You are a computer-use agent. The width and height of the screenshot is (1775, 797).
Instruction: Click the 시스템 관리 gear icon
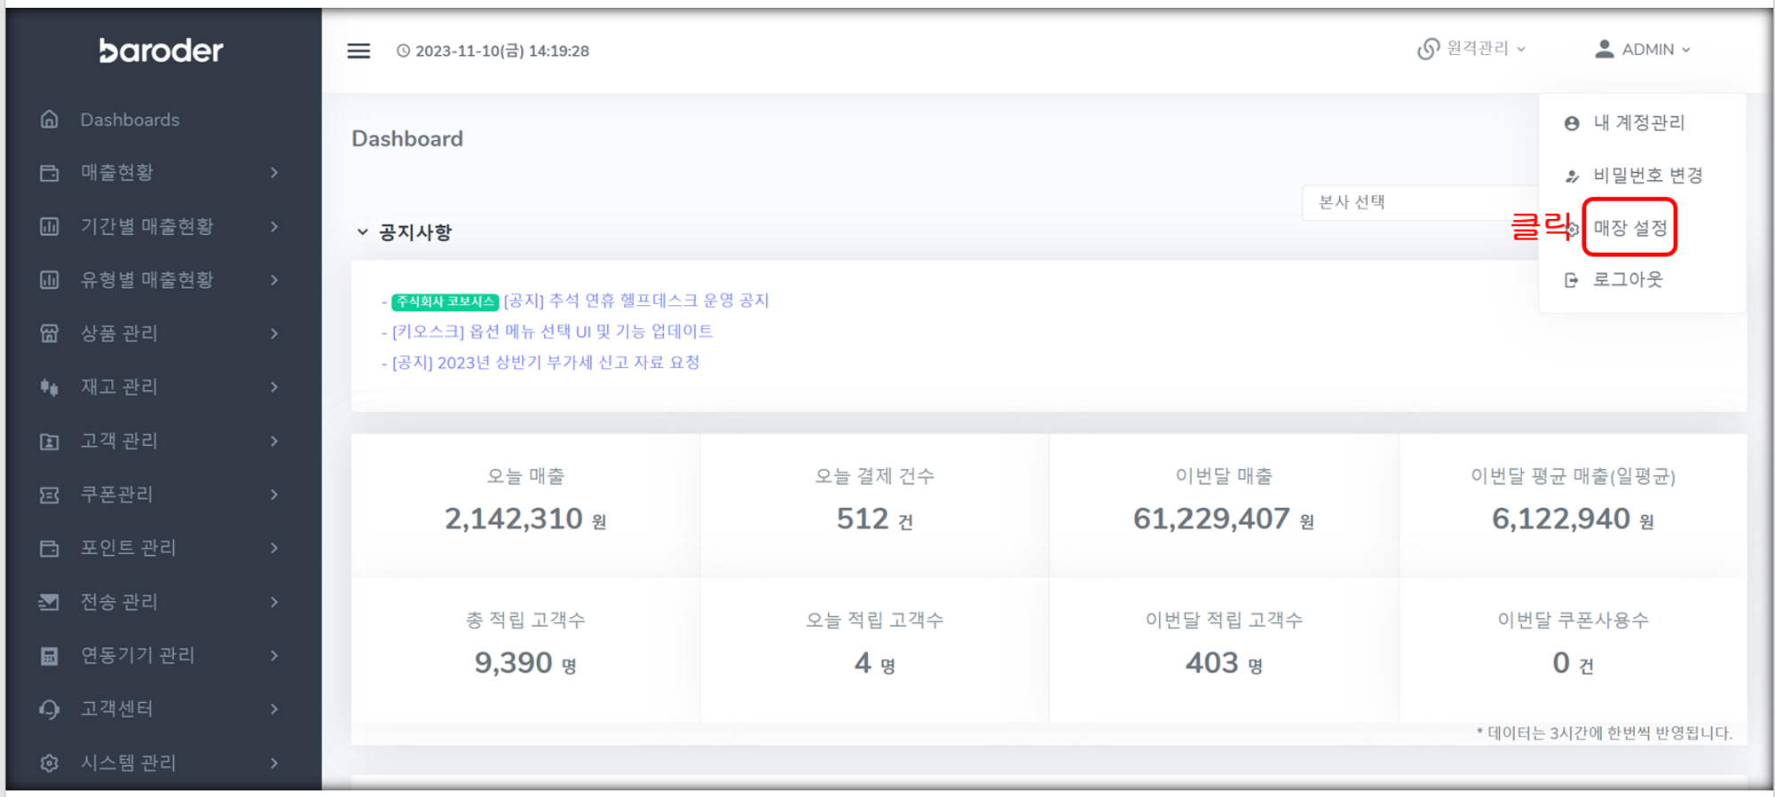pyautogui.click(x=50, y=762)
